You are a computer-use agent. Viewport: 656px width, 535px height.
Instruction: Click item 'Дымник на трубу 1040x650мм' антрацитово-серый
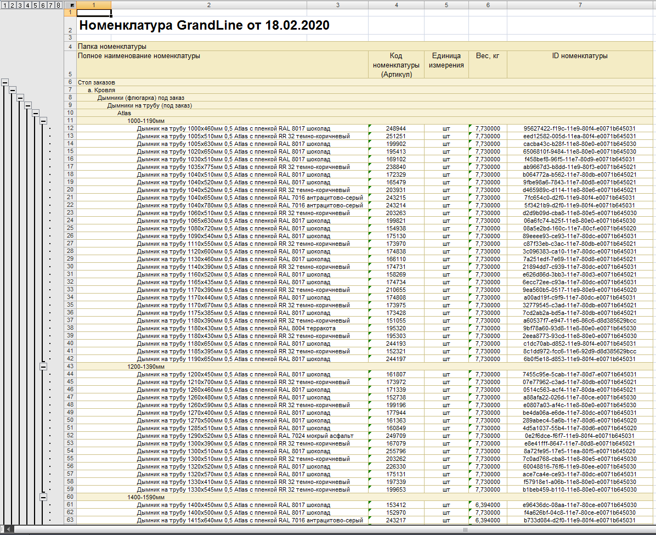(x=223, y=198)
